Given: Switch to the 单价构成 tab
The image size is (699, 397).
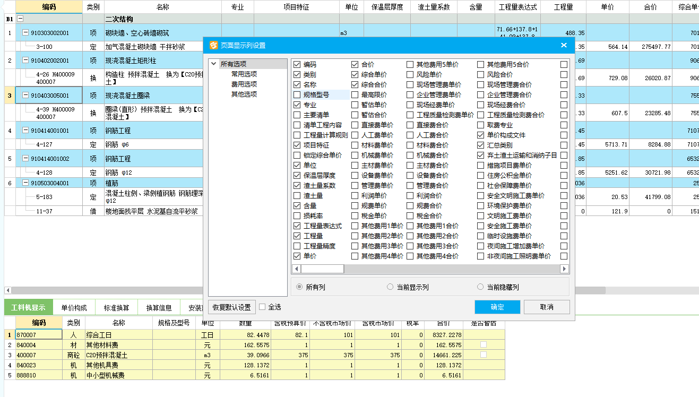Looking at the screenshot, I should [x=74, y=307].
